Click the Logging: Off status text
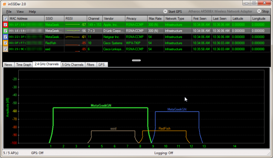 164,153
